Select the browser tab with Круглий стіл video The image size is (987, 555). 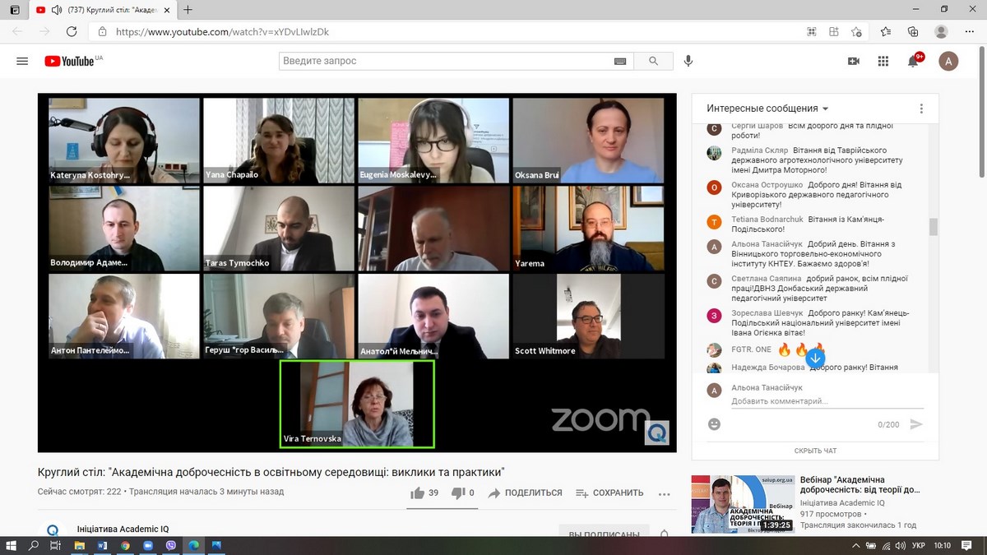pyautogui.click(x=103, y=10)
